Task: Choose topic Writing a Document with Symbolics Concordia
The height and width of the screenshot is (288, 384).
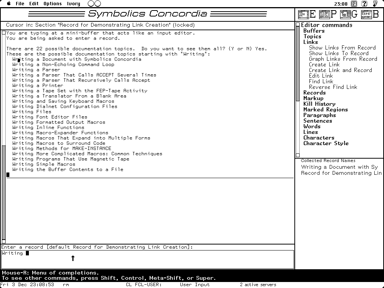Action: [77, 59]
